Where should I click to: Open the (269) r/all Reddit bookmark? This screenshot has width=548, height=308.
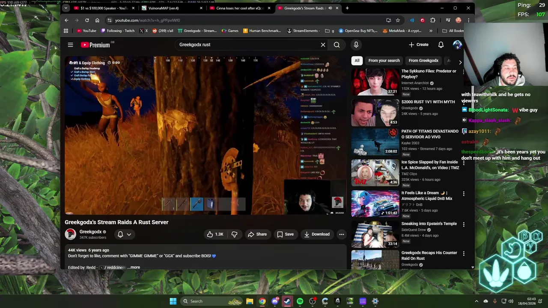[163, 31]
